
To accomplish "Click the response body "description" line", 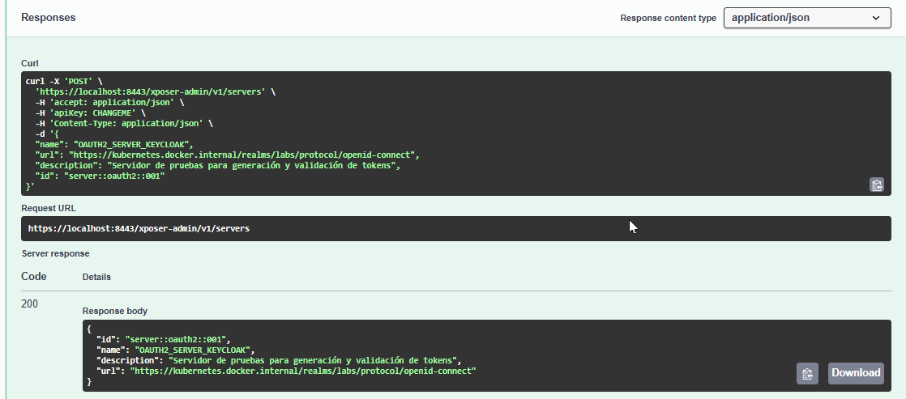I will [x=279, y=360].
